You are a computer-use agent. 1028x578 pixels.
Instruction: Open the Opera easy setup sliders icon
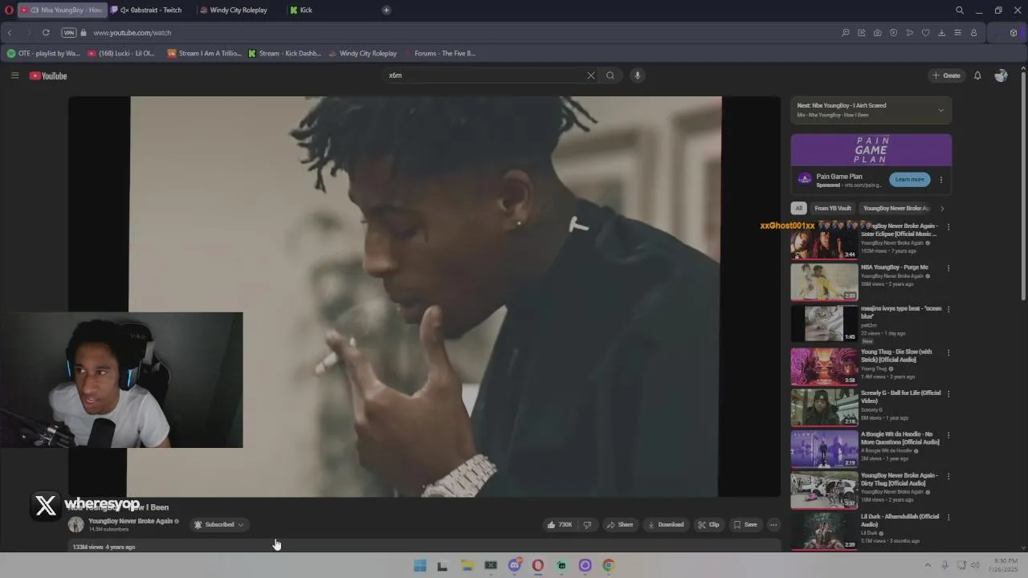(x=957, y=33)
